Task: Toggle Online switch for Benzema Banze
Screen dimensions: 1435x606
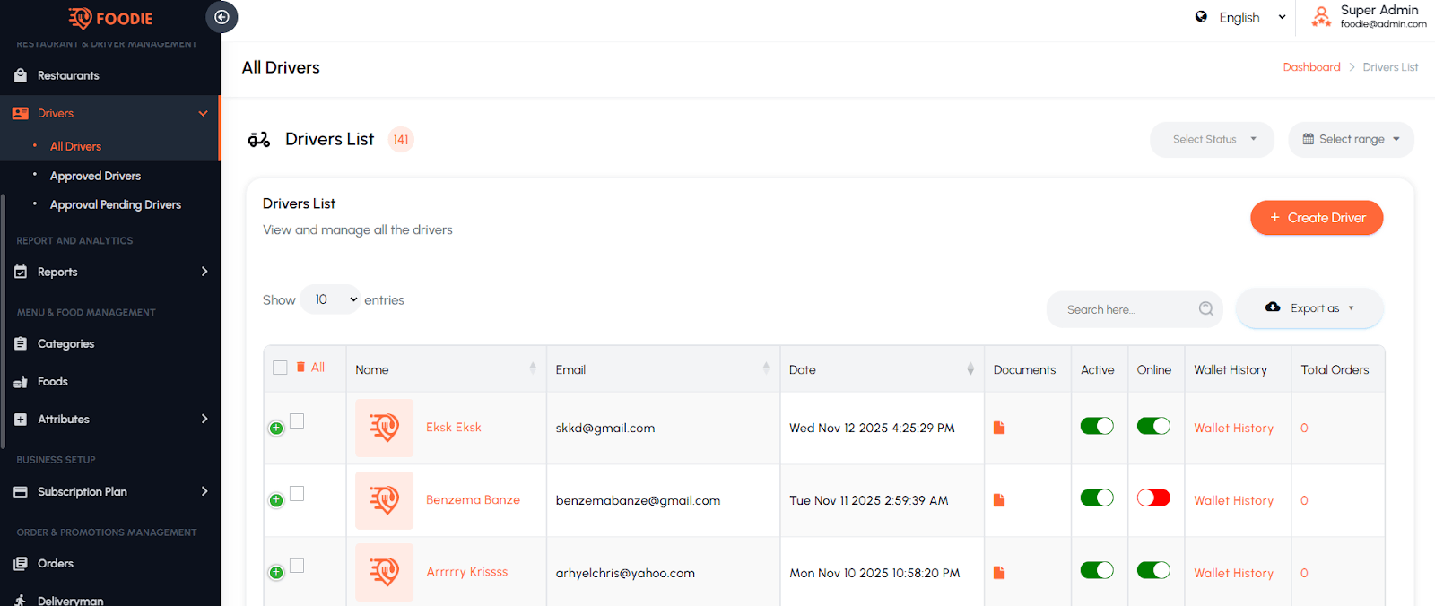Action: click(1153, 498)
